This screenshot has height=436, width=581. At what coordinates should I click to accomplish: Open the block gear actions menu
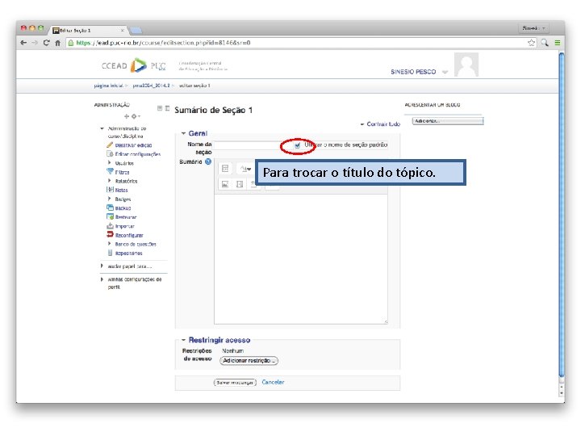(x=135, y=116)
